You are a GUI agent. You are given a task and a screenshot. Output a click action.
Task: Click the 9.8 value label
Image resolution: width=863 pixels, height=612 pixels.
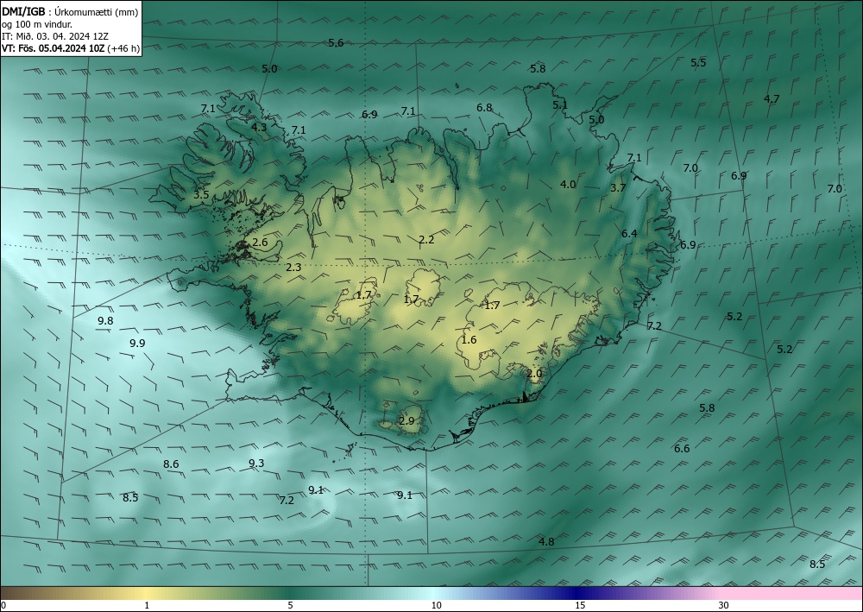[x=105, y=321]
